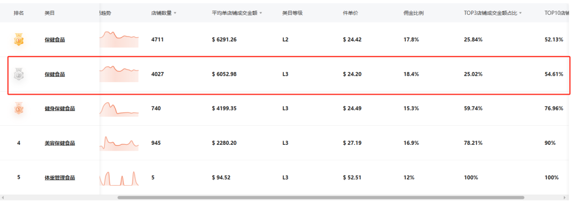
Task: Sort by TOP3店铺成交金额占比 using its arrow
Action: point(520,13)
